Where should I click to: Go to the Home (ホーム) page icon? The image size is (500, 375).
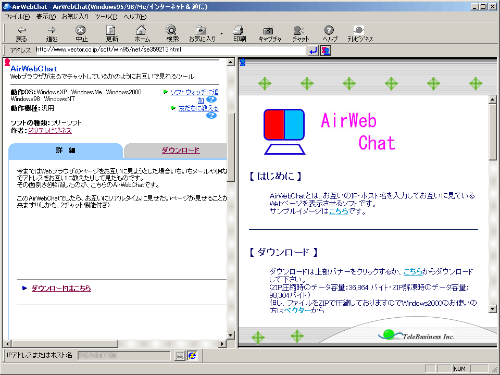(142, 34)
